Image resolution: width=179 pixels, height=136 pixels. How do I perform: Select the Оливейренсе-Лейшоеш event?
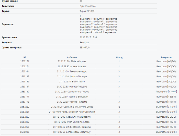point(72,127)
